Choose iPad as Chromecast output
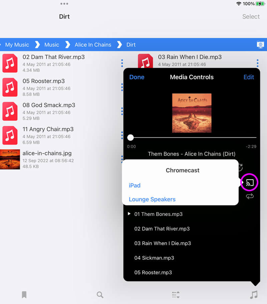Screen dimensions: 267x304 coord(135,185)
